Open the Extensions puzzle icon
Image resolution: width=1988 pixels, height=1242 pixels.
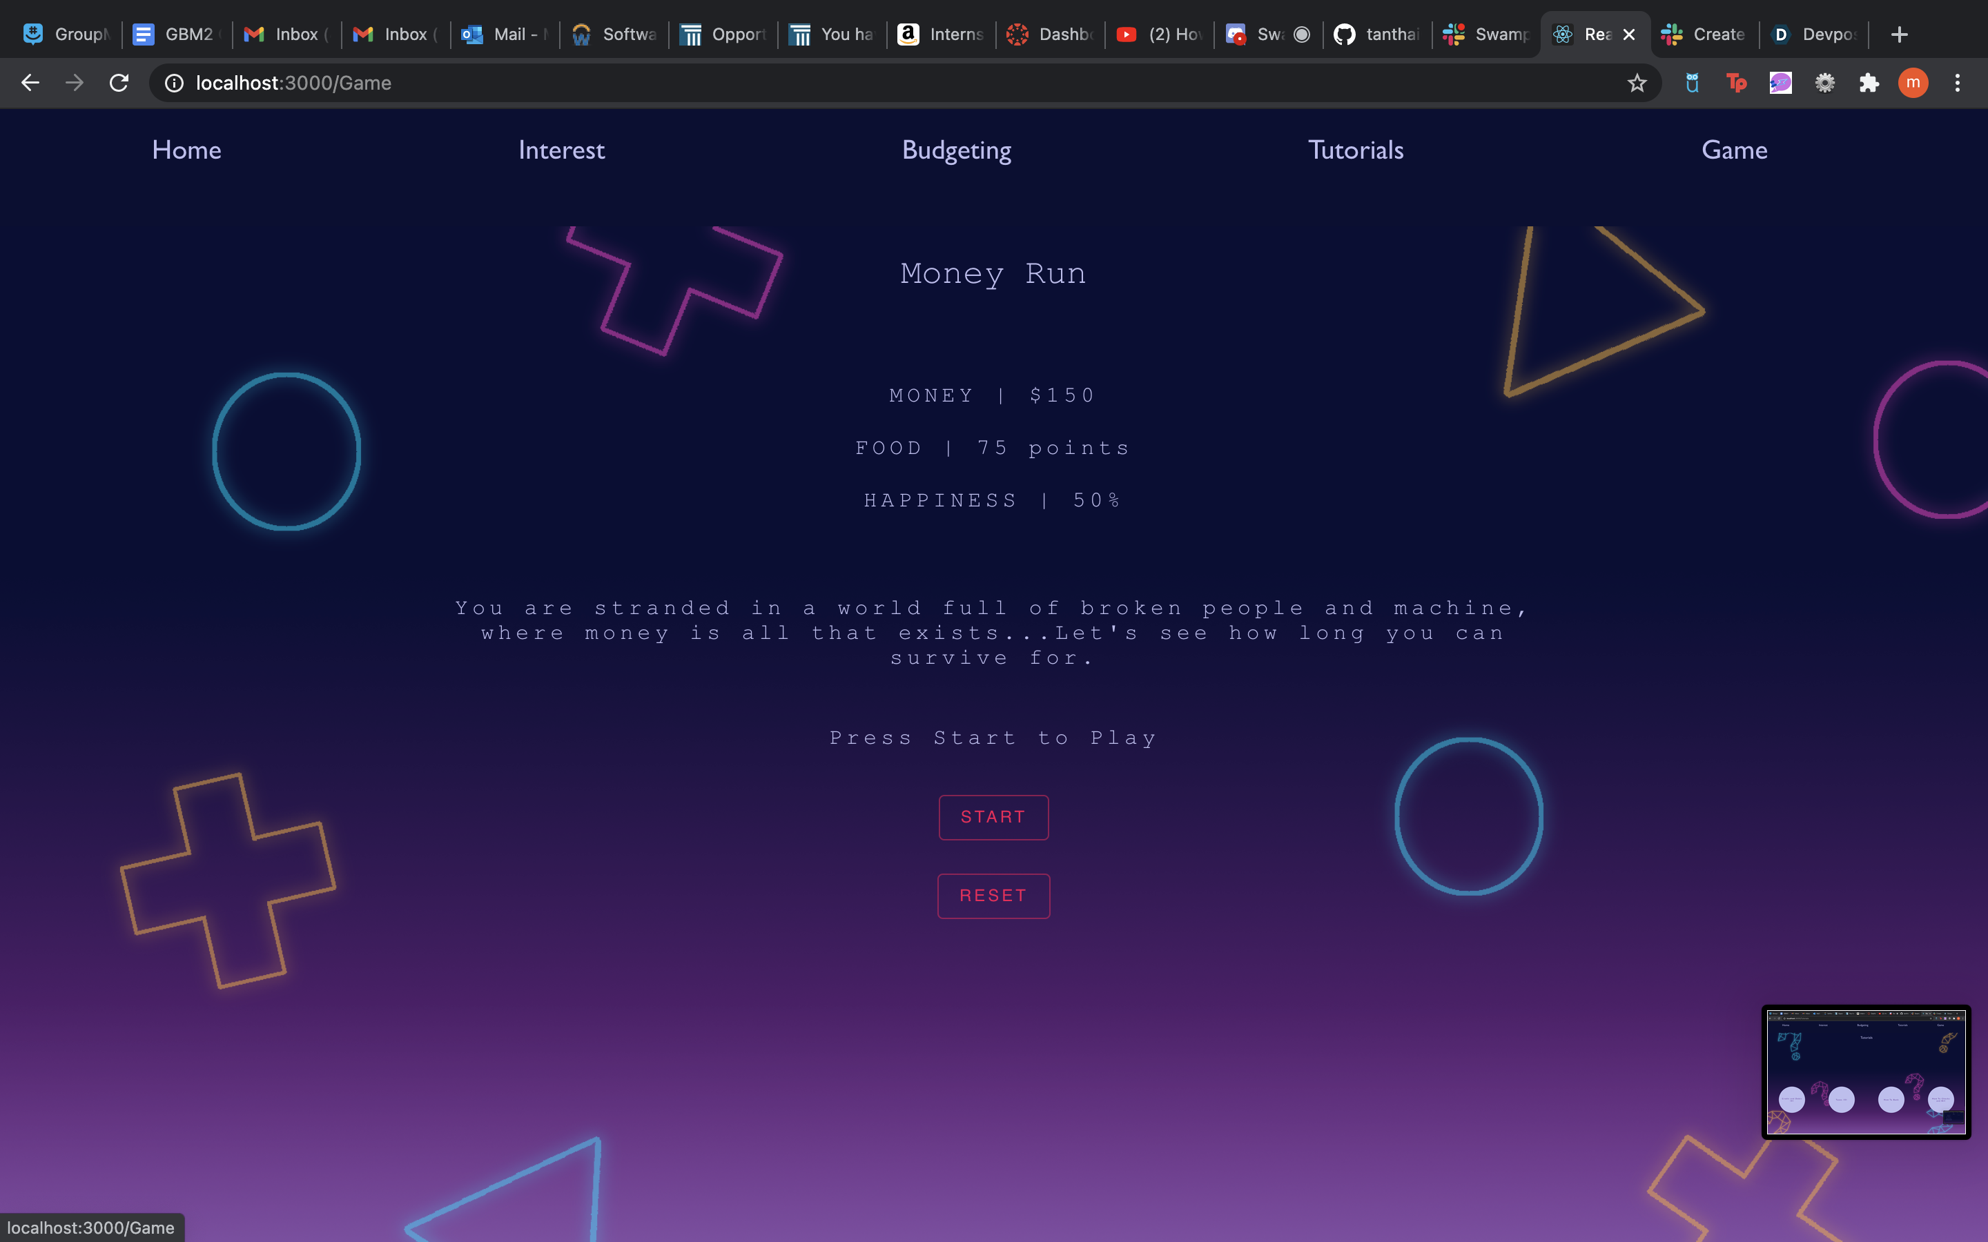[1869, 83]
